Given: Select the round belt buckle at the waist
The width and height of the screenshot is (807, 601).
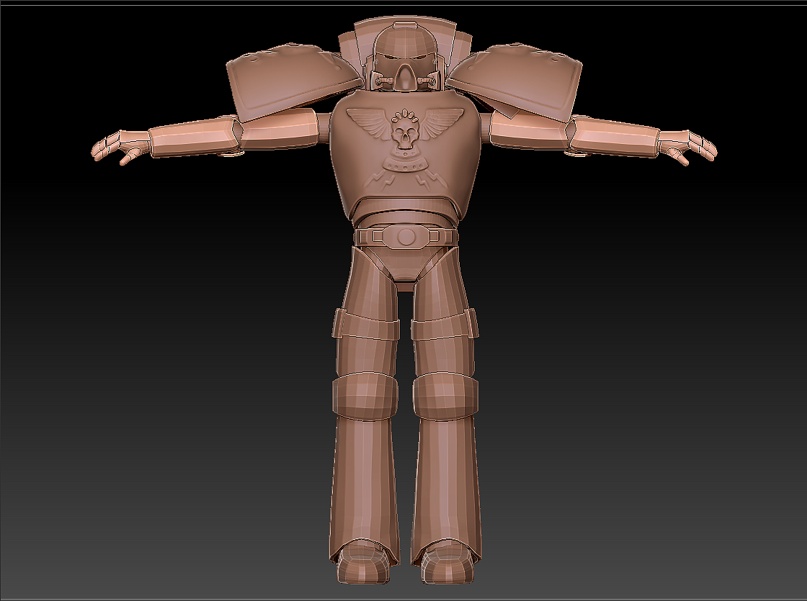Looking at the screenshot, I should [x=406, y=237].
